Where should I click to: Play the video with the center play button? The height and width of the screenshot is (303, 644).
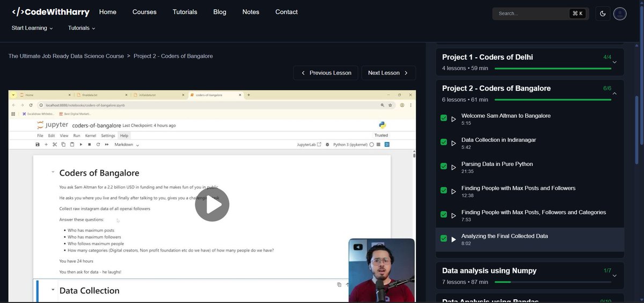click(x=212, y=204)
